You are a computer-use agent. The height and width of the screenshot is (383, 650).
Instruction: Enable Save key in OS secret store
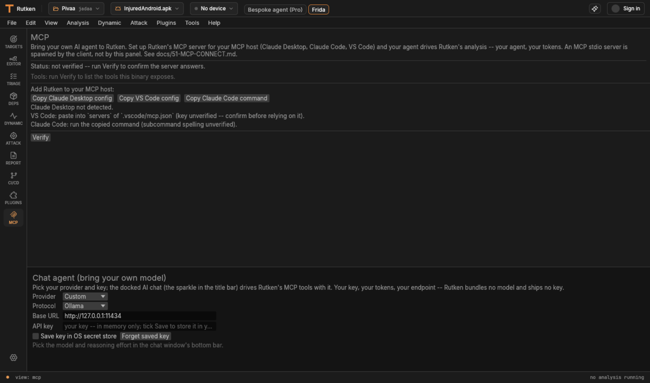[36, 336]
